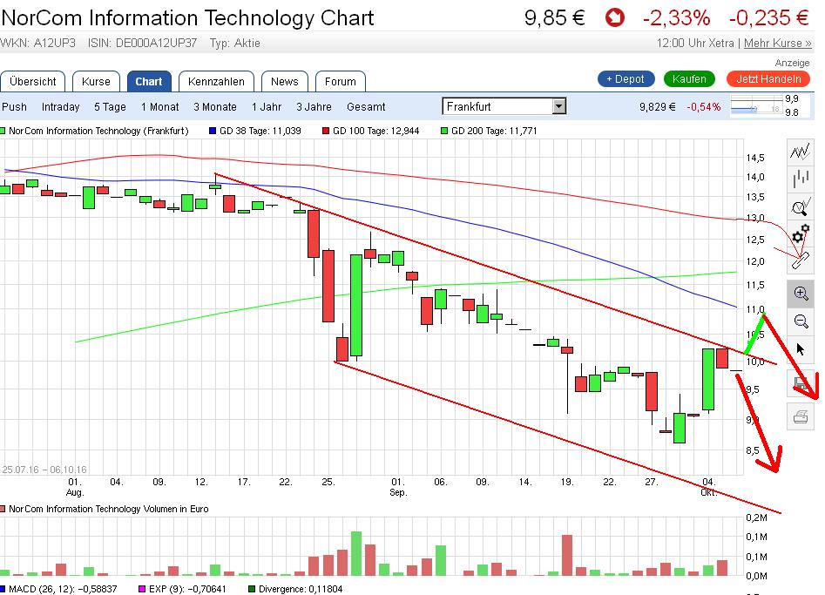Image resolution: width=825 pixels, height=595 pixels.
Task: Click the WKN: A12UP3 text
Action: click(38, 44)
